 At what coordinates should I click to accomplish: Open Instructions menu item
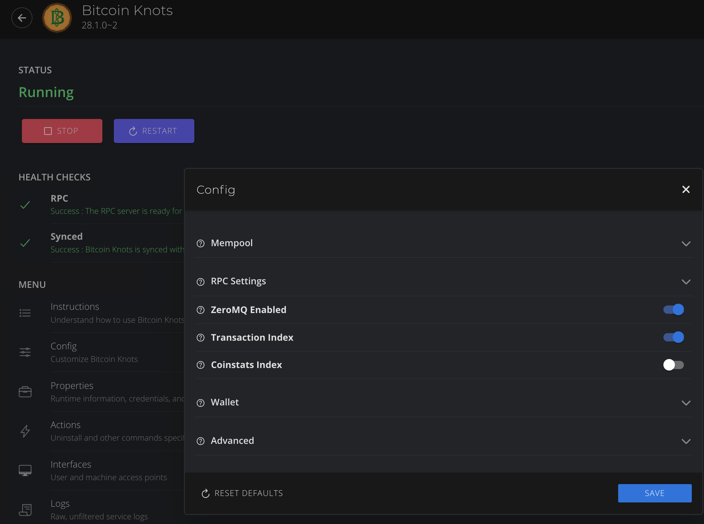pos(75,307)
